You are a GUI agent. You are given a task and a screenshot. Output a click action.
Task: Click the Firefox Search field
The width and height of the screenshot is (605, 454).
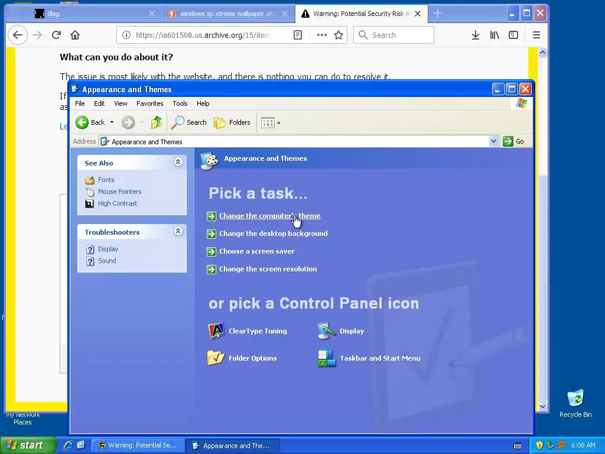click(x=393, y=35)
